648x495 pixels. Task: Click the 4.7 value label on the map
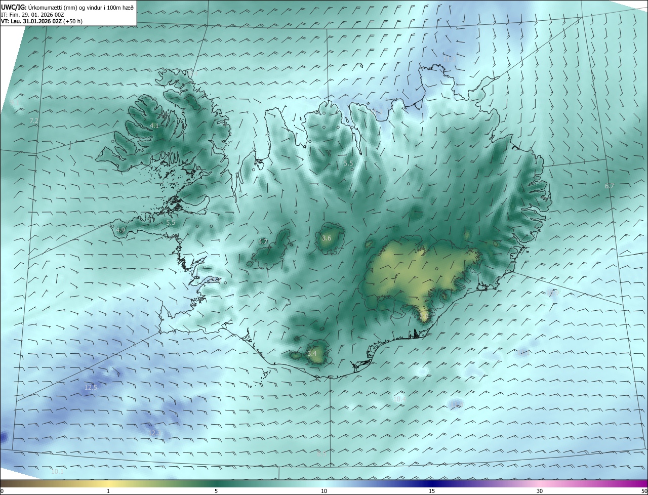click(263, 242)
